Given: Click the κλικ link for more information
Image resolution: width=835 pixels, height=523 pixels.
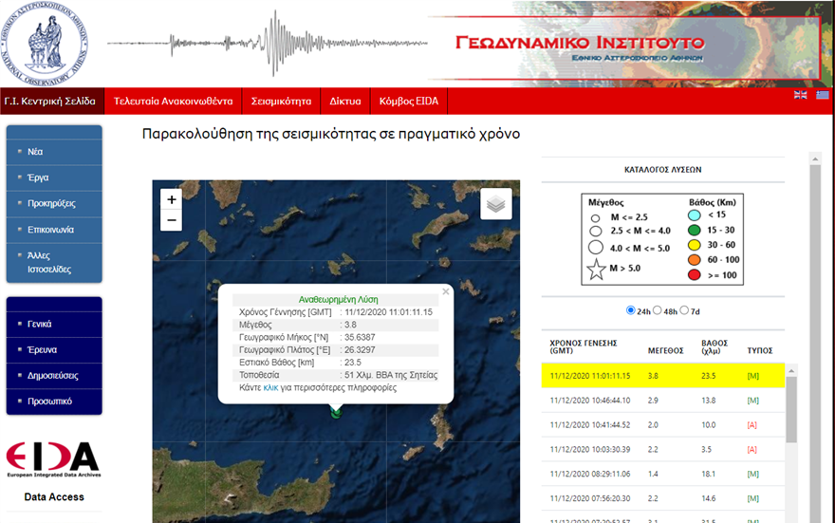Looking at the screenshot, I should pyautogui.click(x=270, y=387).
